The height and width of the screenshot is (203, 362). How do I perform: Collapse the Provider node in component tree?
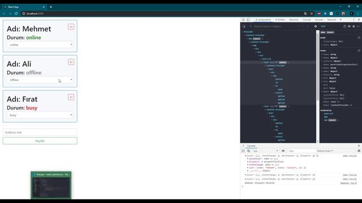coord(243,32)
